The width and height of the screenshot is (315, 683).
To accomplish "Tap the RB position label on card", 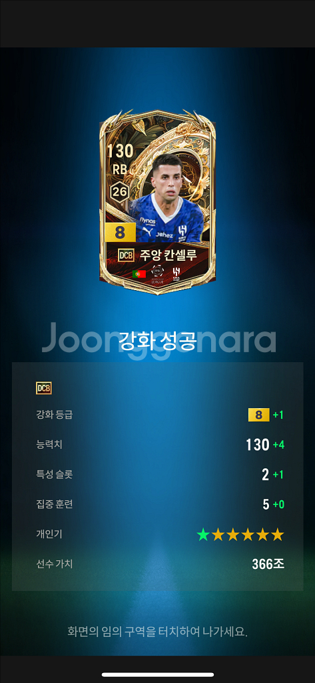I will 119,170.
